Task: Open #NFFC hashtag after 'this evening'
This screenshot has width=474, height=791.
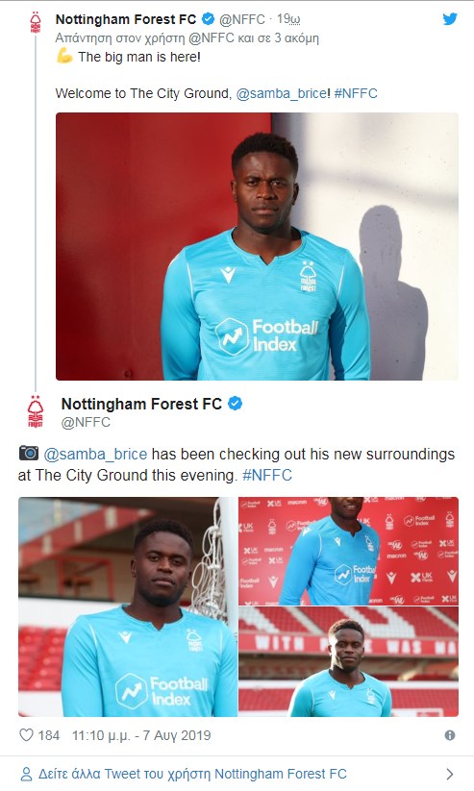Action: pos(267,475)
